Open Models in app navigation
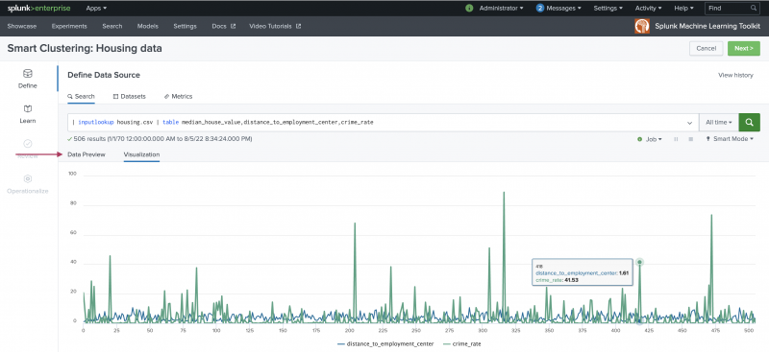The height and width of the screenshot is (352, 769). coord(148,26)
